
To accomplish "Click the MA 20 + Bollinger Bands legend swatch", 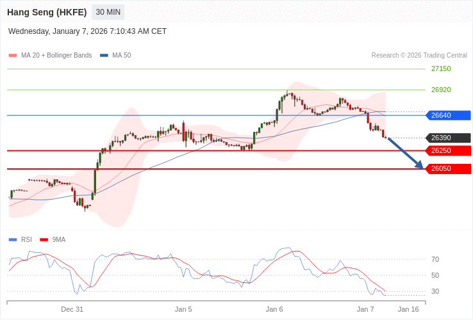I will click(x=13, y=56).
